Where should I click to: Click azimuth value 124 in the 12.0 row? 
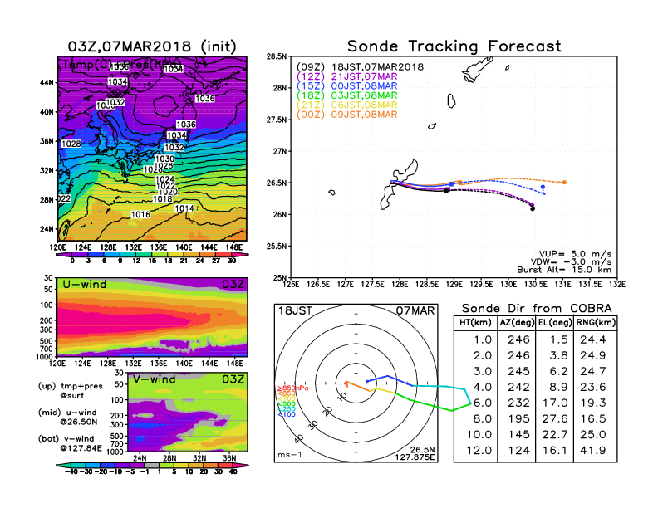pos(518,451)
